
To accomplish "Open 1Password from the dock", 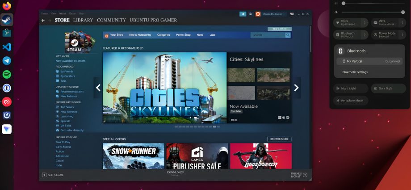I will [x=7, y=88].
